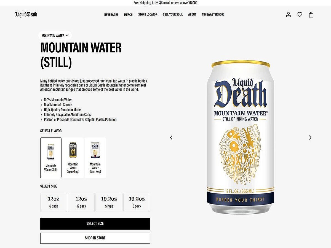Open the Merch menu item
Image resolution: width=331 pixels, height=248 pixels.
pyautogui.click(x=128, y=15)
